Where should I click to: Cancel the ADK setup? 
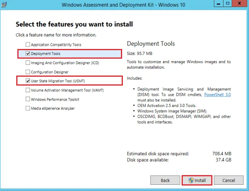click(229, 180)
